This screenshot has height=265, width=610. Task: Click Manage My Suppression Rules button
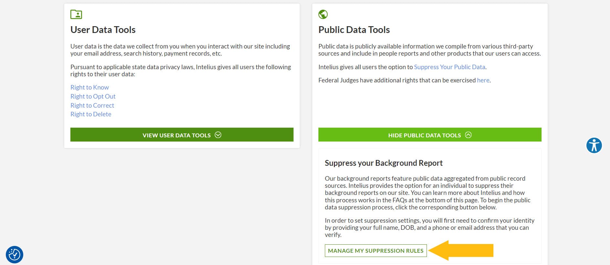[x=376, y=251]
